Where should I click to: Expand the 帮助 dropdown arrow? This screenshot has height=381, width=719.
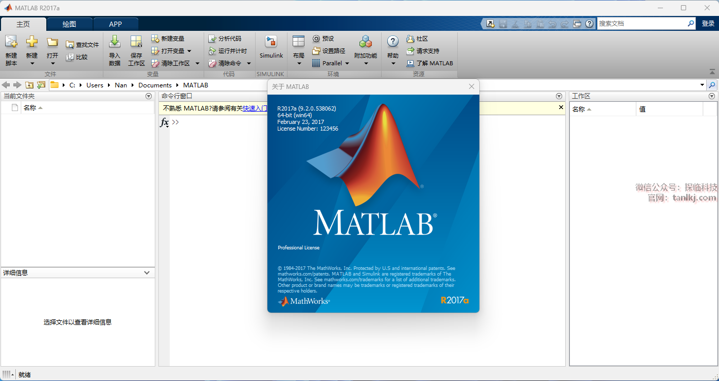click(393, 64)
